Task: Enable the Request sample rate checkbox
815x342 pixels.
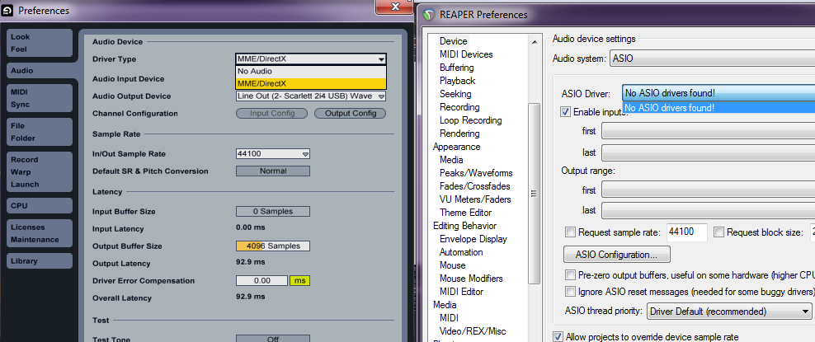Action: pyautogui.click(x=570, y=232)
